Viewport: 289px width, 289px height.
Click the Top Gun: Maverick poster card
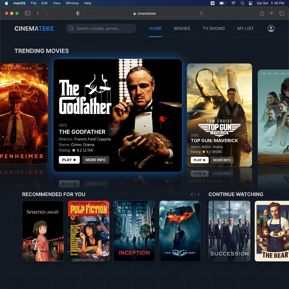219,115
